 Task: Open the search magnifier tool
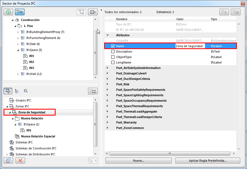25,91
